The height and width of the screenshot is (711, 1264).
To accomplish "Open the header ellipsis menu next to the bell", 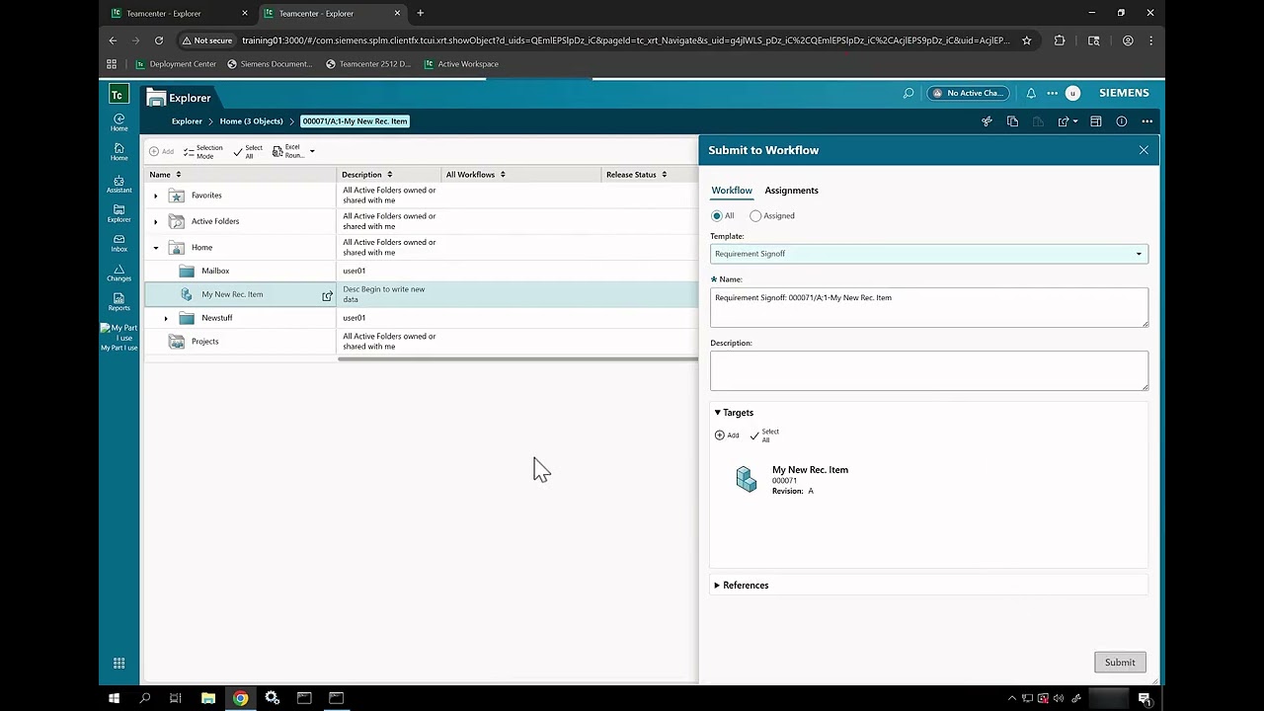I will point(1052,93).
